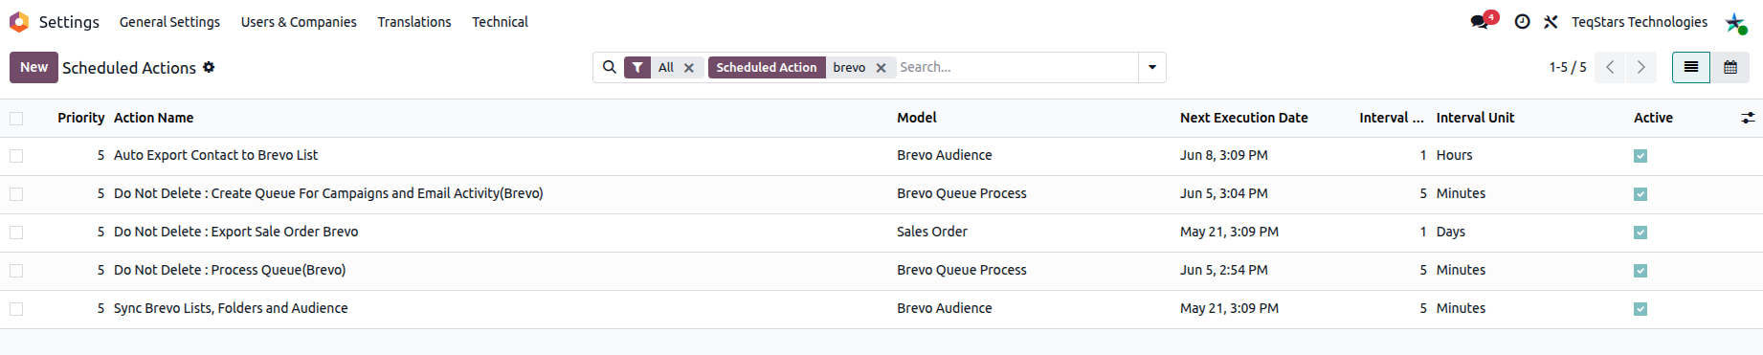Open Do Not Delete : Process Queue(Brevo)
Viewport: 1763px width, 355px height.
coord(230,270)
